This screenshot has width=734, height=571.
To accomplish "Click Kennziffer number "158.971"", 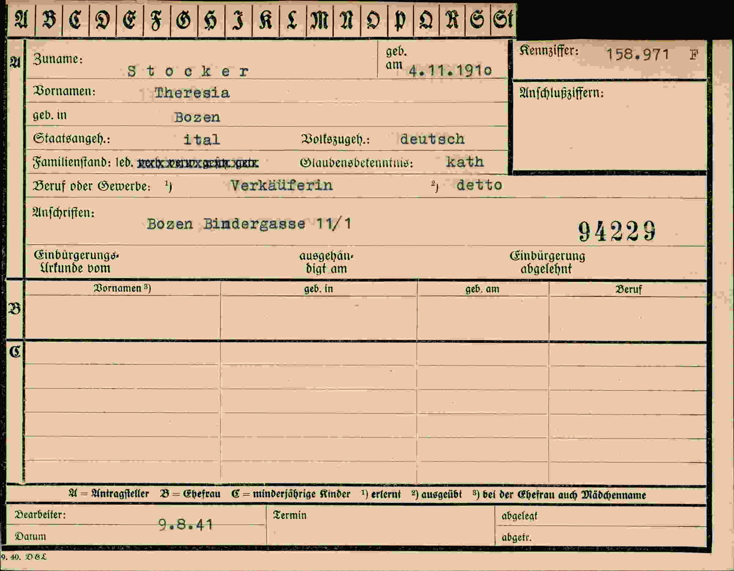I will tap(638, 54).
